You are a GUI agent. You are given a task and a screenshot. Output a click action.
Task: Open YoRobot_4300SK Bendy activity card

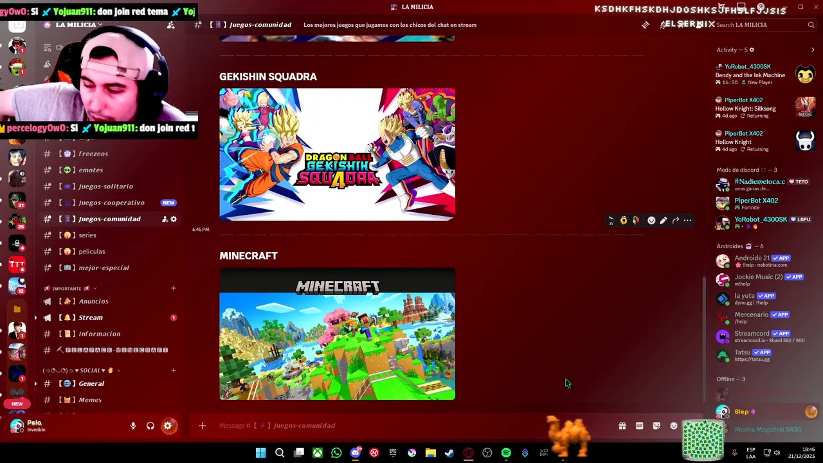765,75
